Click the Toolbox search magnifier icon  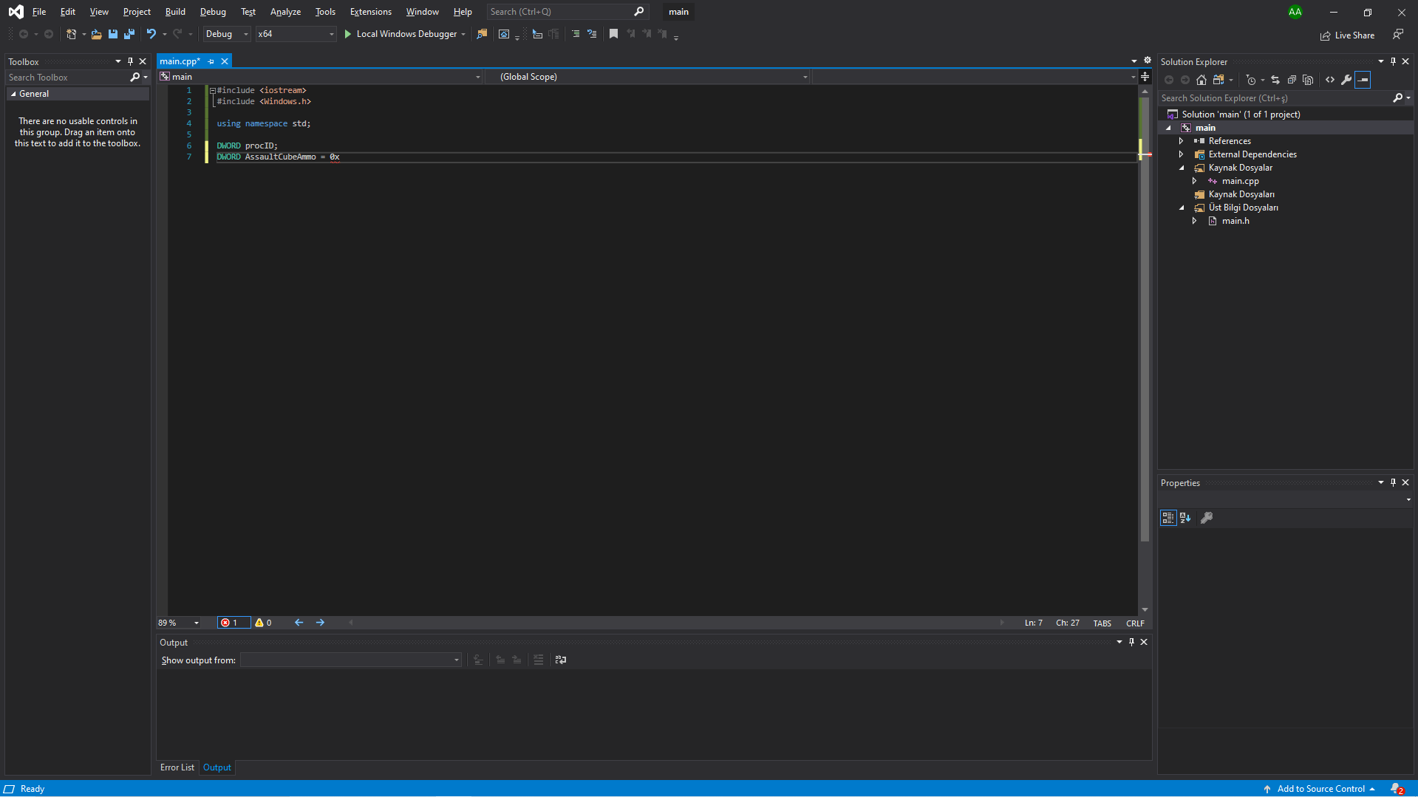pos(134,78)
